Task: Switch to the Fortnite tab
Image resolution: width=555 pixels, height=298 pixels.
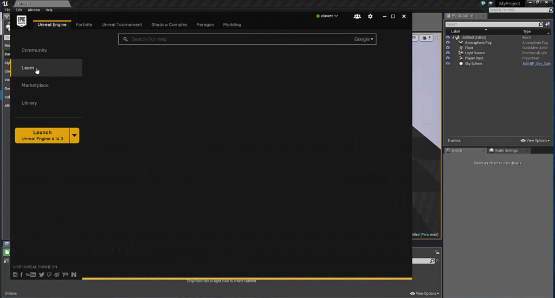Action: 84,24
